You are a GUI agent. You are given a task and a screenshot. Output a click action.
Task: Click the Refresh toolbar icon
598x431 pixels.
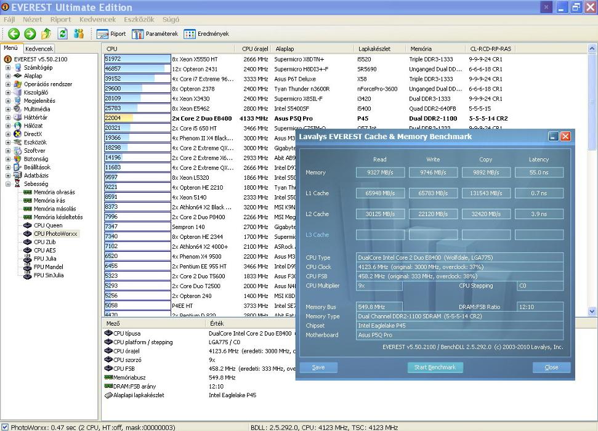point(63,34)
